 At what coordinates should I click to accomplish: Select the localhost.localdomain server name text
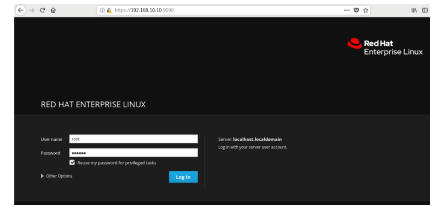click(x=257, y=139)
